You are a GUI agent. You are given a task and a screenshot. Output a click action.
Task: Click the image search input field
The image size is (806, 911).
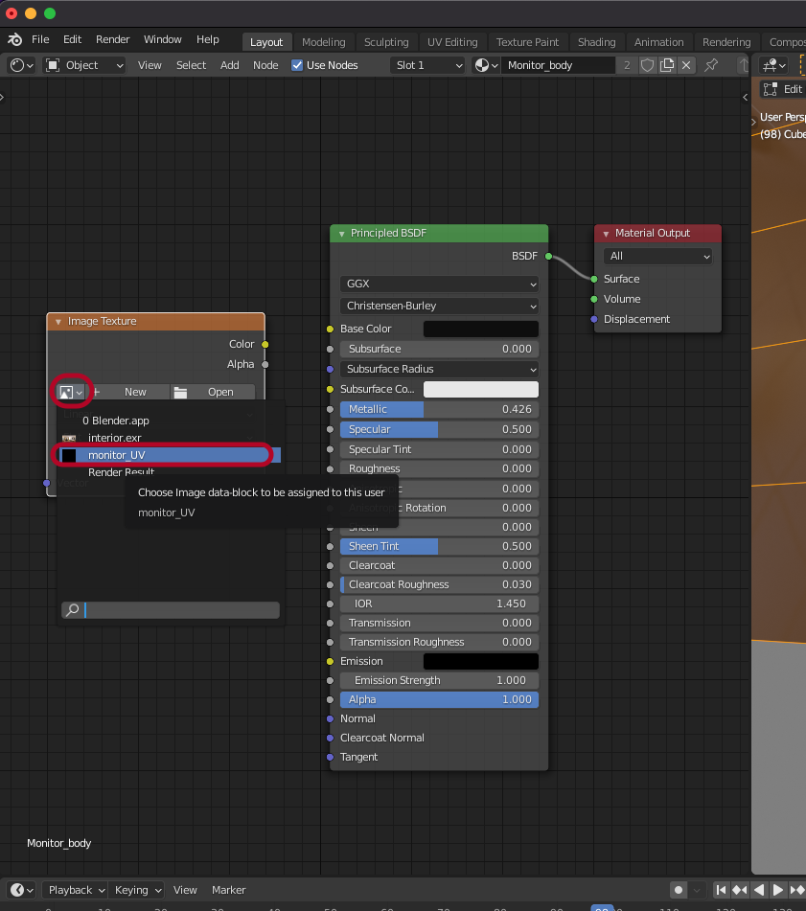coord(171,610)
